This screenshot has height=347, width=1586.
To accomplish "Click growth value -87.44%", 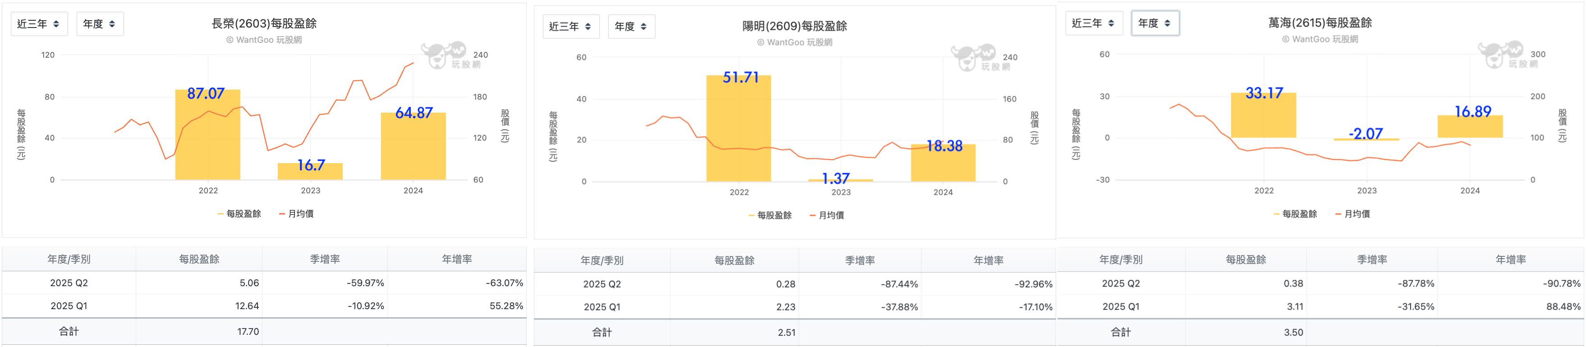I will (x=900, y=284).
